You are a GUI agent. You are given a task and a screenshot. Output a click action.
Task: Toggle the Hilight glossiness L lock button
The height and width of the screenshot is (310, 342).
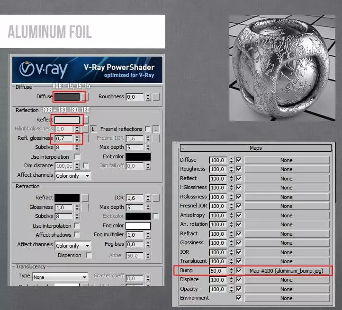[x=93, y=129]
